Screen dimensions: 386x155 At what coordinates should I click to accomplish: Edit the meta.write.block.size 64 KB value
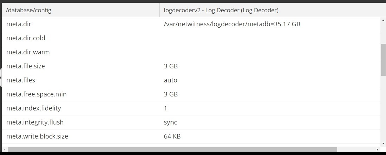[172, 136]
